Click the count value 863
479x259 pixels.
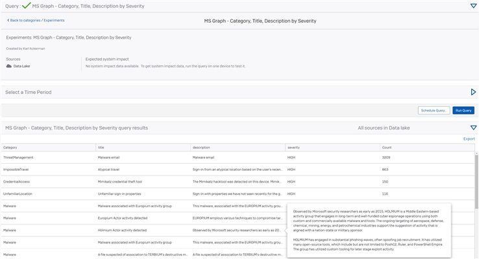coord(385,170)
